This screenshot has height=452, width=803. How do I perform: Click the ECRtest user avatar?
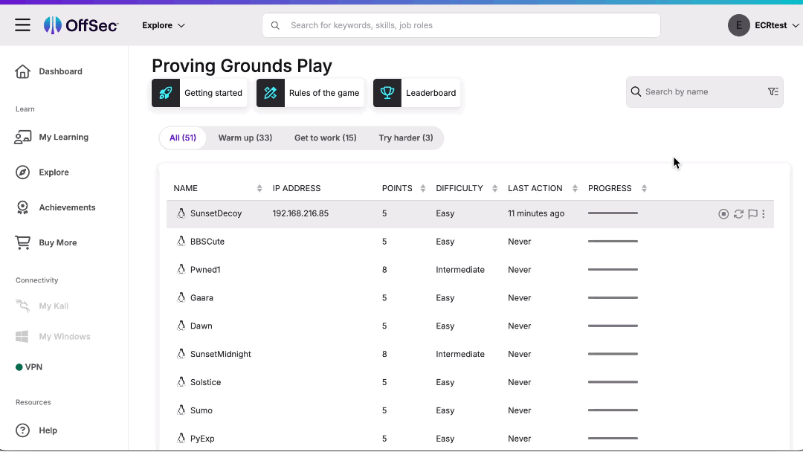tap(738, 25)
